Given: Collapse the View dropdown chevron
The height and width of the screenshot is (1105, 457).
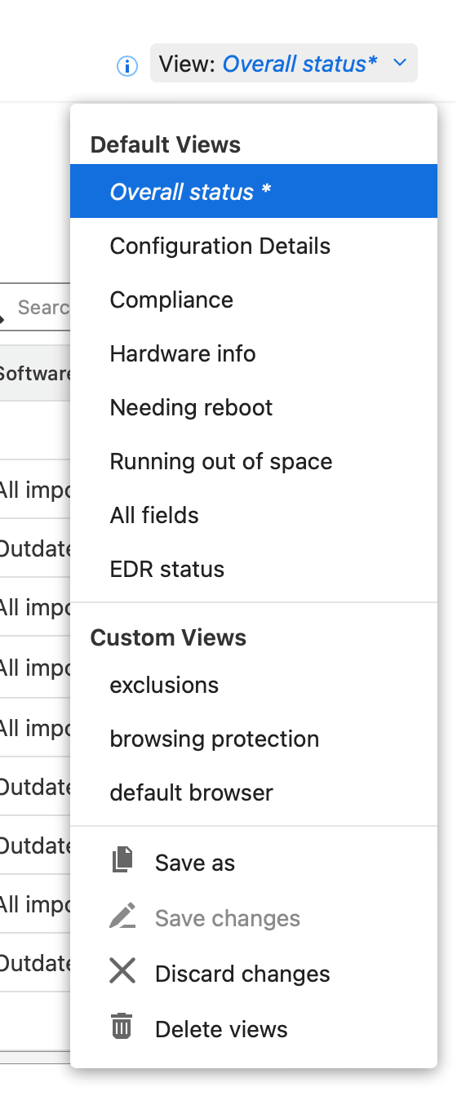Looking at the screenshot, I should click(399, 63).
